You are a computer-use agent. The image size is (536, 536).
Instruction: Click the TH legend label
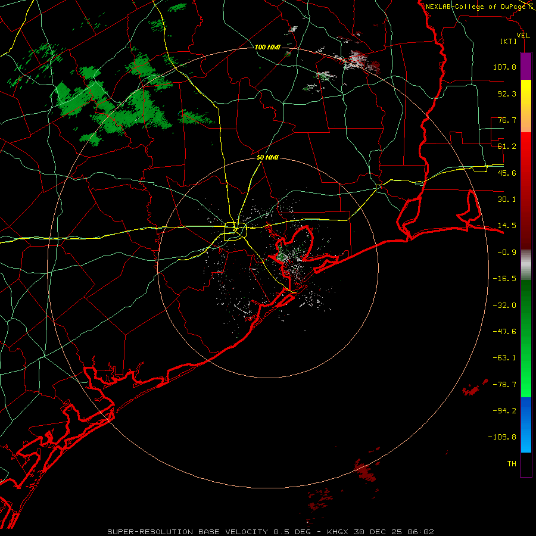coord(512,464)
